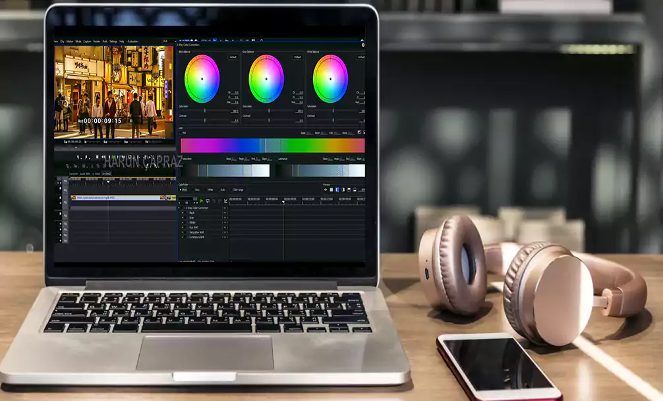663x401 pixels.
Task: Click the eye preview icon
Action: coord(326,190)
